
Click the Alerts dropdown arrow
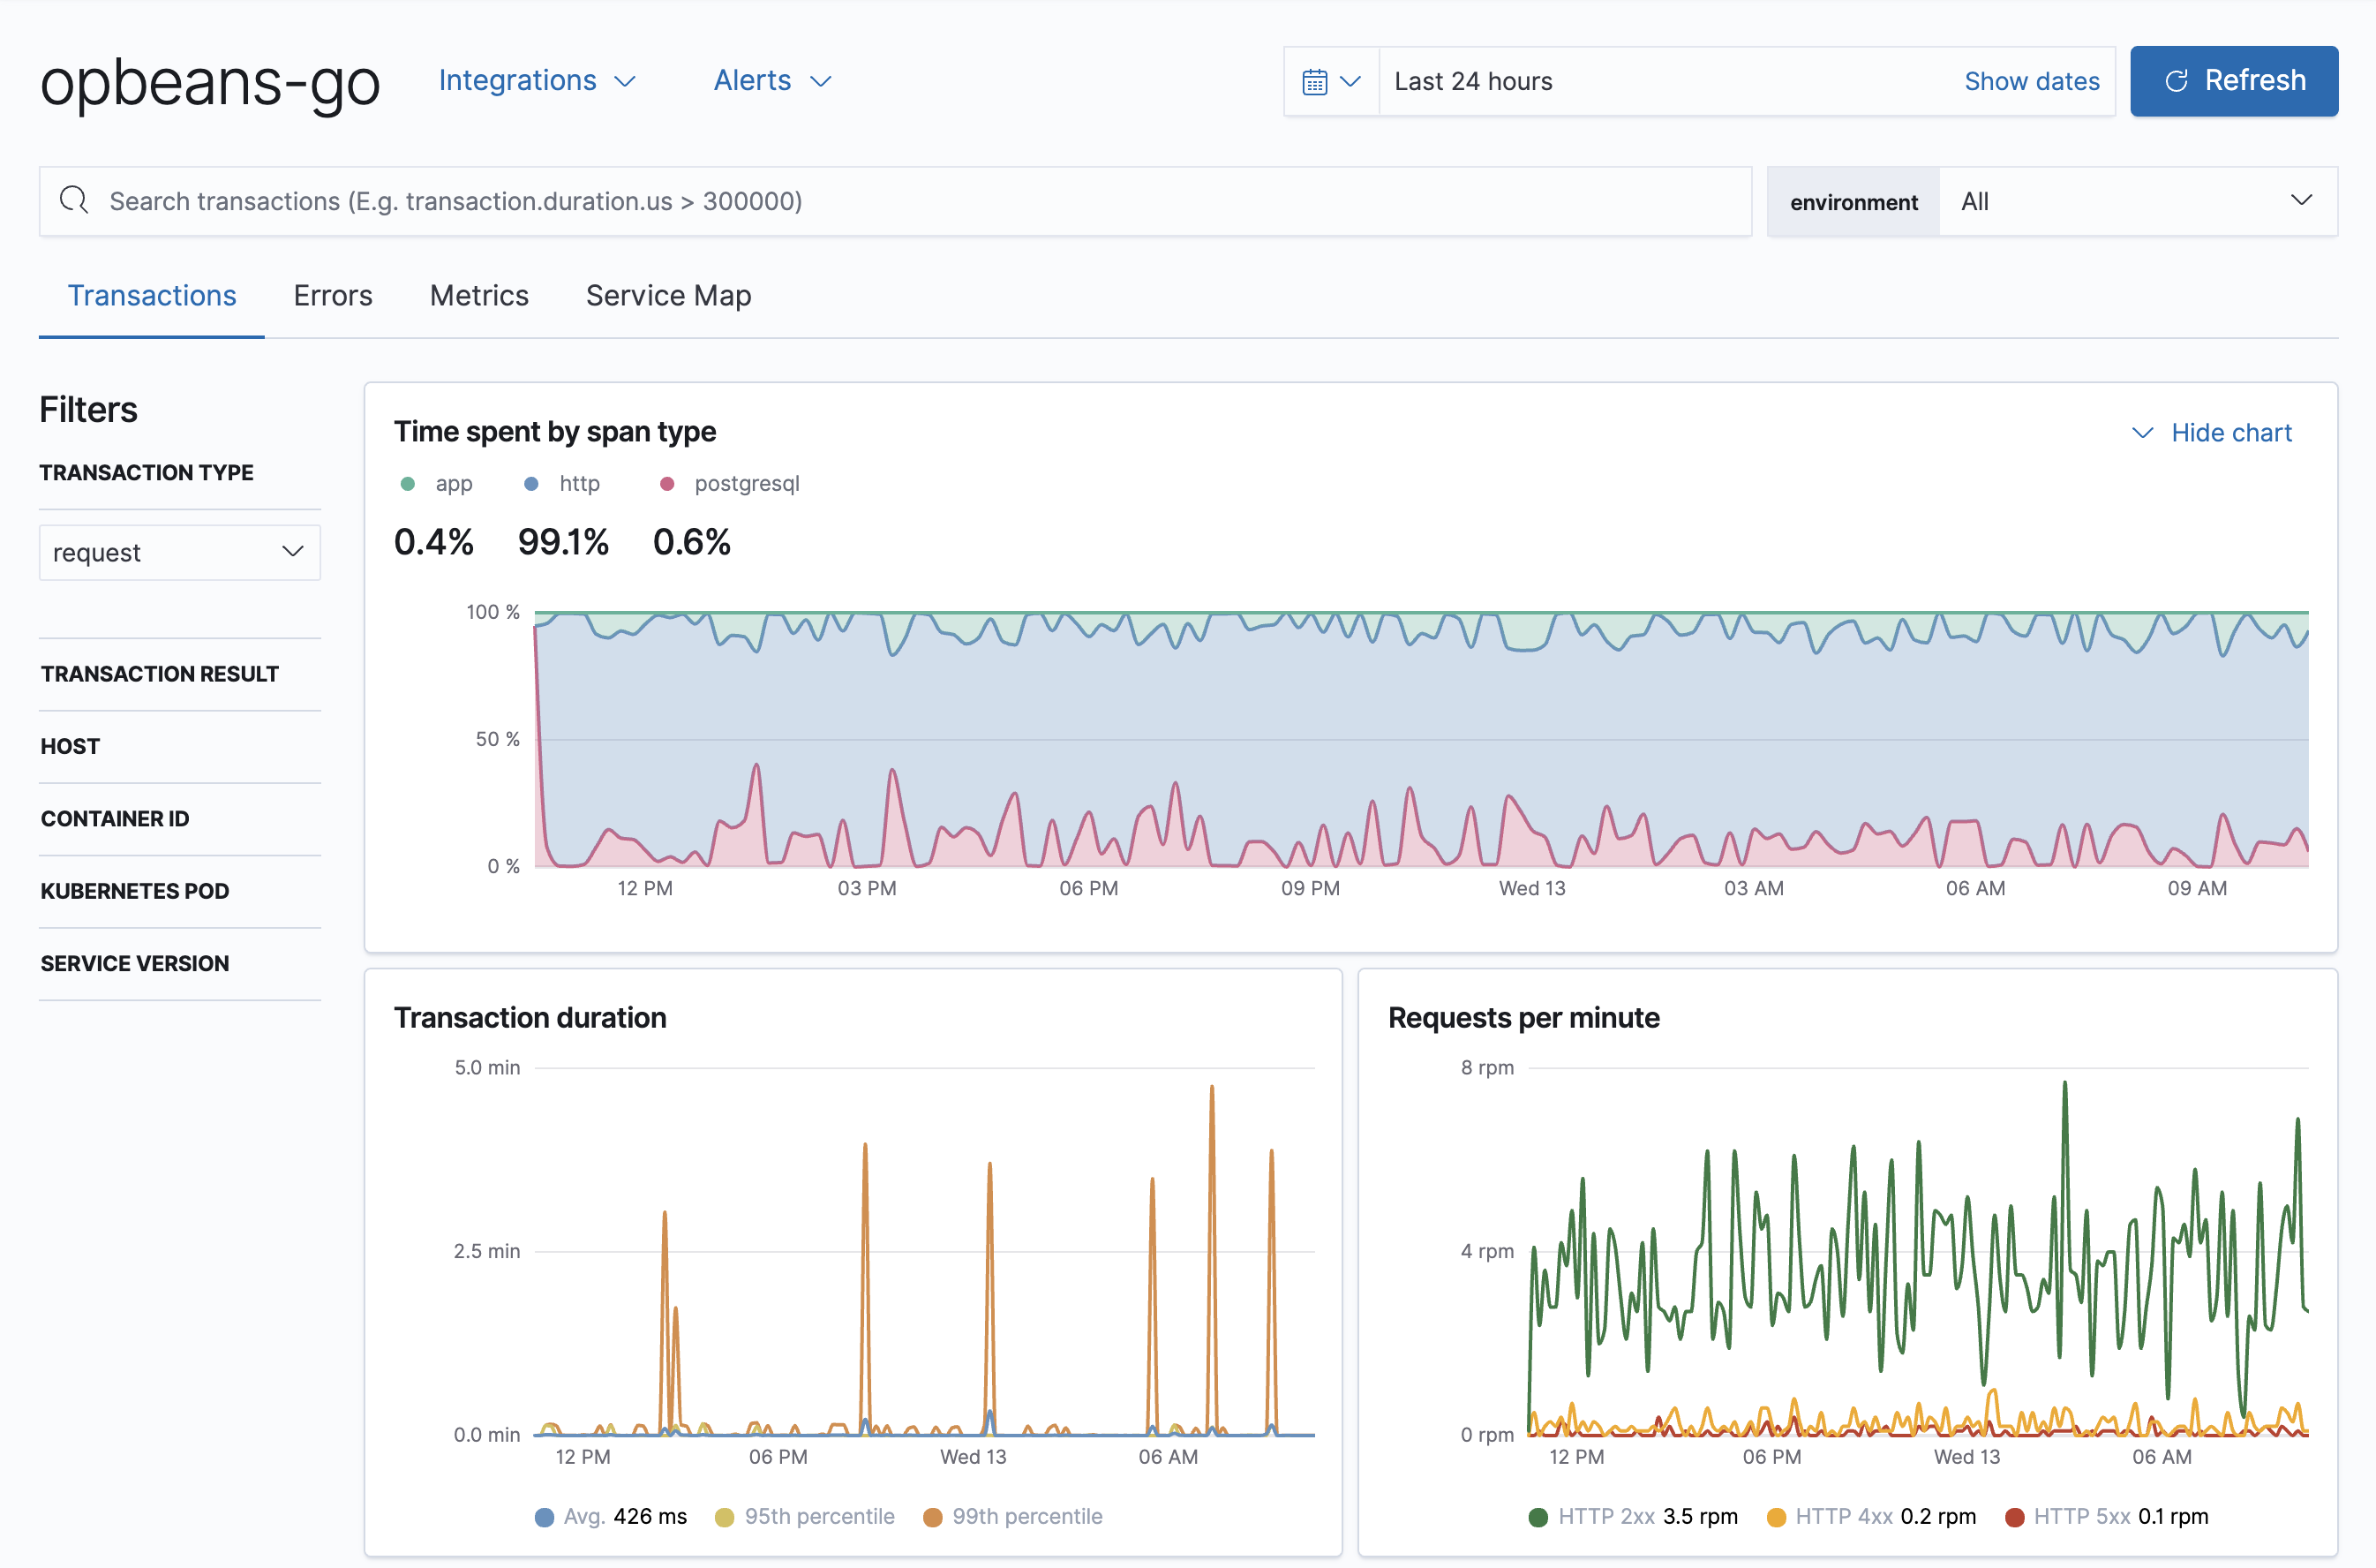pos(823,79)
